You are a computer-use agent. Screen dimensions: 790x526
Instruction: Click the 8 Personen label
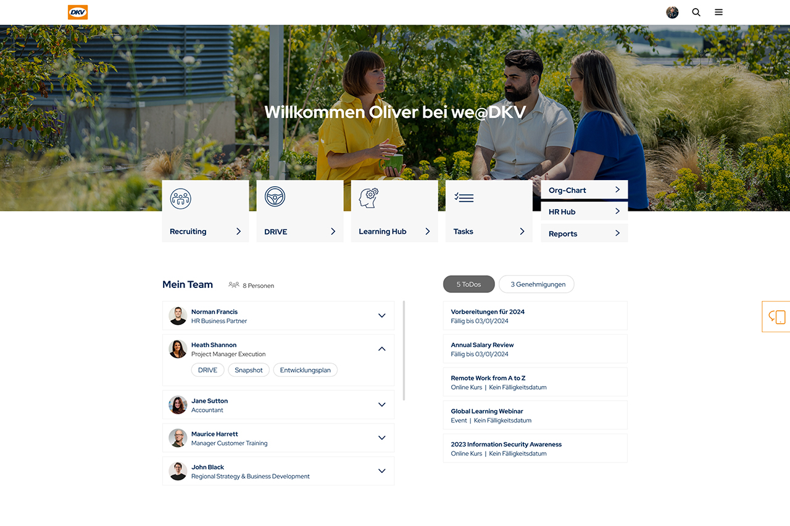[259, 286]
